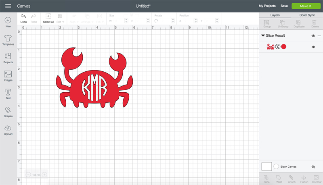Click the Flatten tool
Image resolution: width=323 pixels, height=185 pixels.
click(x=304, y=179)
